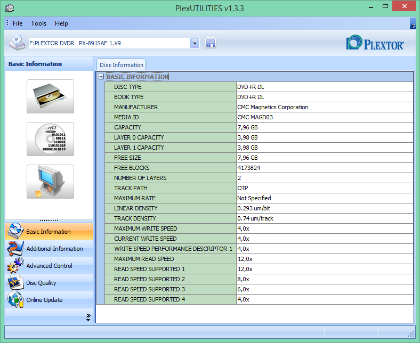Image resolution: width=420 pixels, height=343 pixels.
Task: Open Additional Information section
Action: point(49,249)
